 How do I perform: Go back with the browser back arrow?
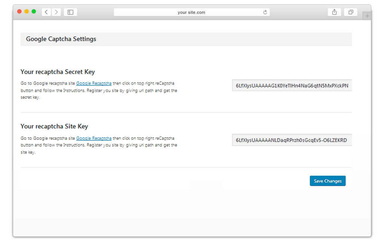[x=46, y=12]
